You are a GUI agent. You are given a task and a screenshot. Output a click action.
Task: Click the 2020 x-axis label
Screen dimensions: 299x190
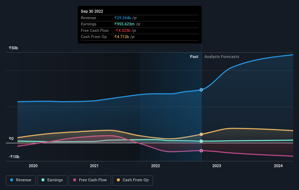[33, 166]
